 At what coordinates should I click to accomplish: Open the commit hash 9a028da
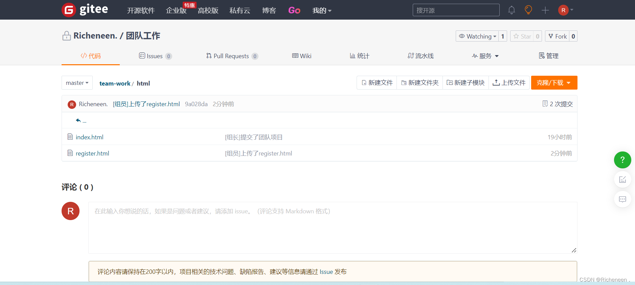tap(196, 104)
